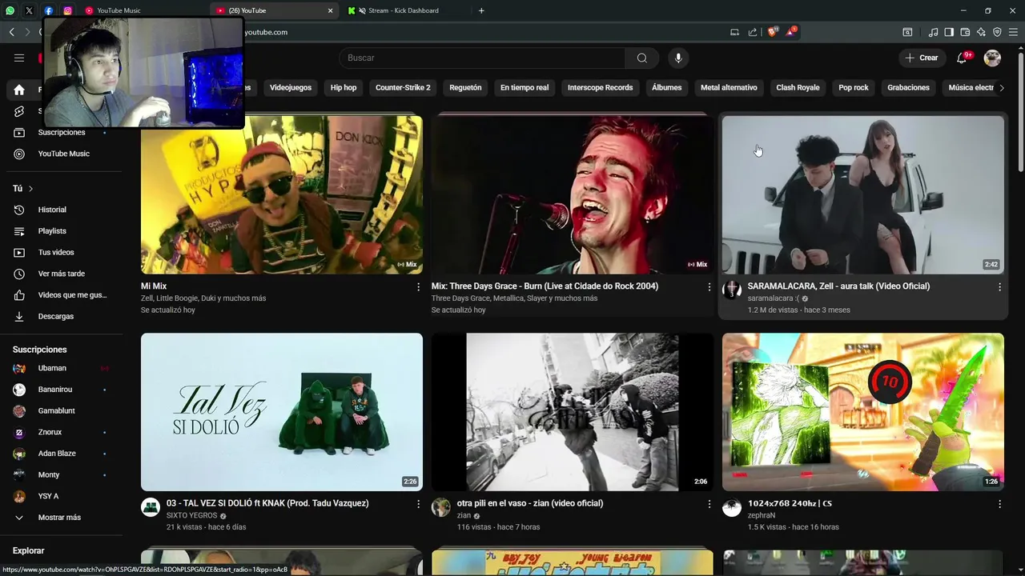Open options for Three Days Grace mix
This screenshot has width=1025, height=576.
709,286
